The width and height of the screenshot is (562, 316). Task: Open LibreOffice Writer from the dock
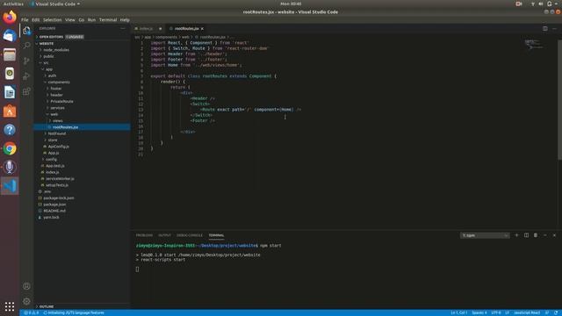10,92
